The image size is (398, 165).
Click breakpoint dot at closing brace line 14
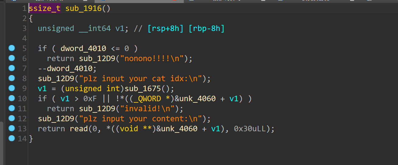pos(12,138)
